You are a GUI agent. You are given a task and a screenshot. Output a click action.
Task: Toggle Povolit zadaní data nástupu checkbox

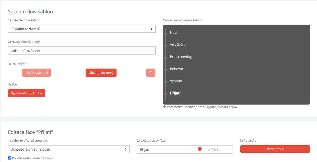click(x=10, y=158)
